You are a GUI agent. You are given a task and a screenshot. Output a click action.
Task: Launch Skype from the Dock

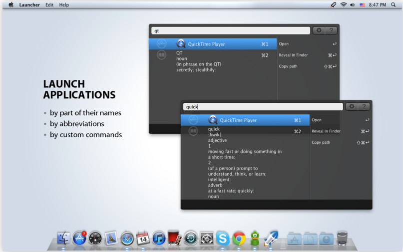pos(223,239)
